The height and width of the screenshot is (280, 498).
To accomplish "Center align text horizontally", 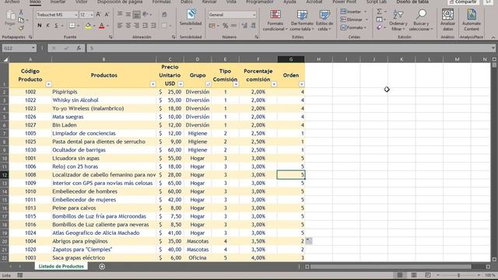I will 128,26.
